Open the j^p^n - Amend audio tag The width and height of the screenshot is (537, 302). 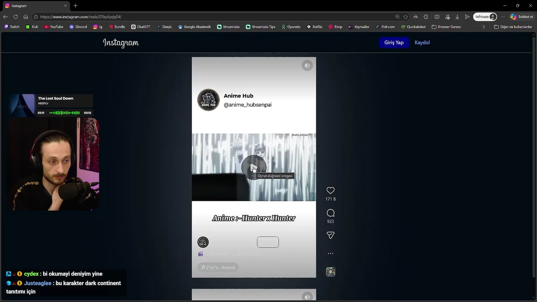point(218,268)
